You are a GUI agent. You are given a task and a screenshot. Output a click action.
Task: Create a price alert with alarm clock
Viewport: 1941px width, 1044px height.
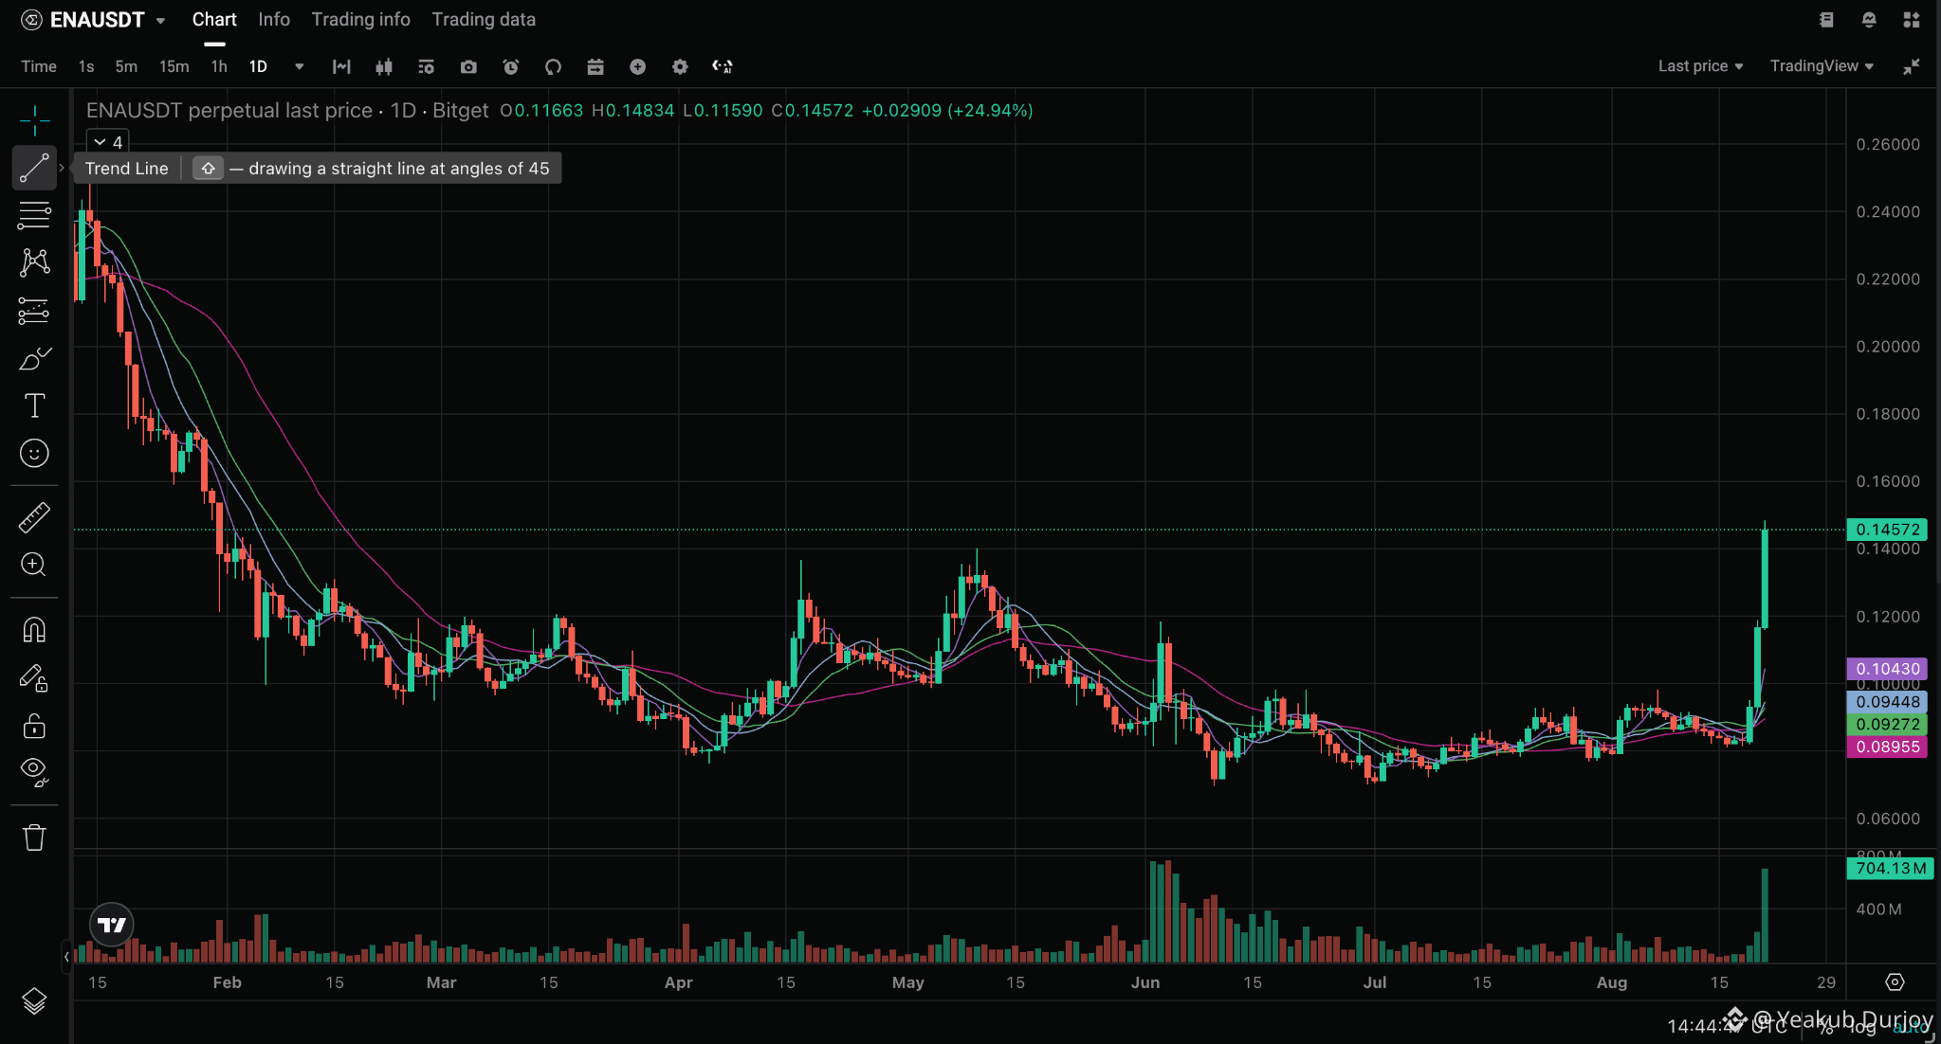point(511,66)
